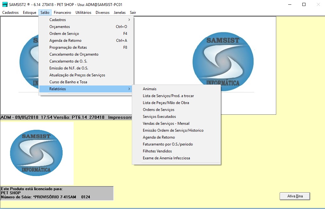Open Exame de Anemia Infecciosa
325x209 pixels.
(177, 158)
